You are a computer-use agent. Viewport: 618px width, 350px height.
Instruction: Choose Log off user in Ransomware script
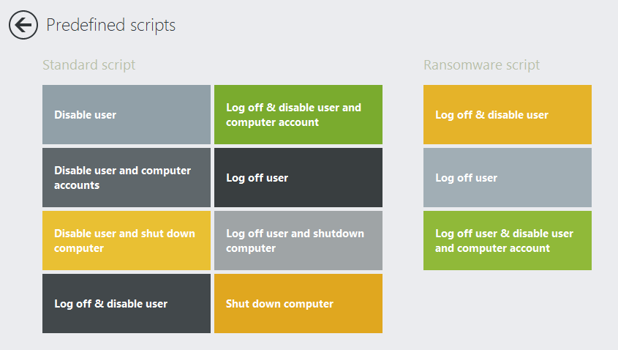(x=507, y=178)
